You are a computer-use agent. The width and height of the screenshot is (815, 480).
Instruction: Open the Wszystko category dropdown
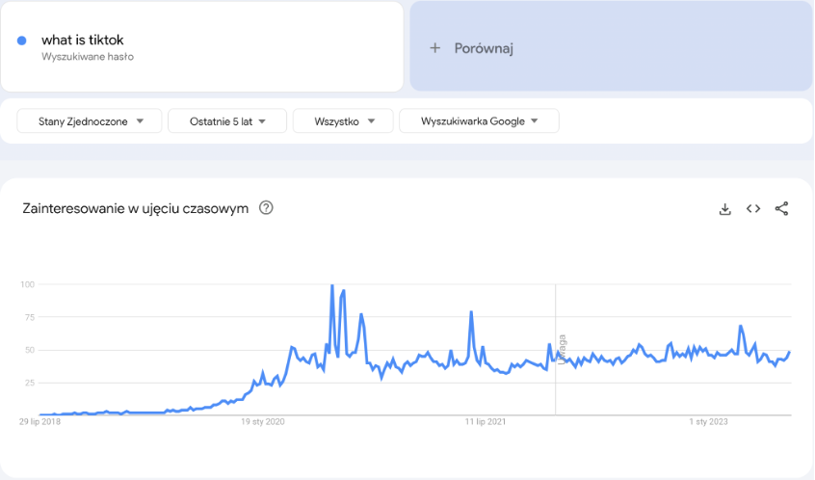click(x=343, y=121)
